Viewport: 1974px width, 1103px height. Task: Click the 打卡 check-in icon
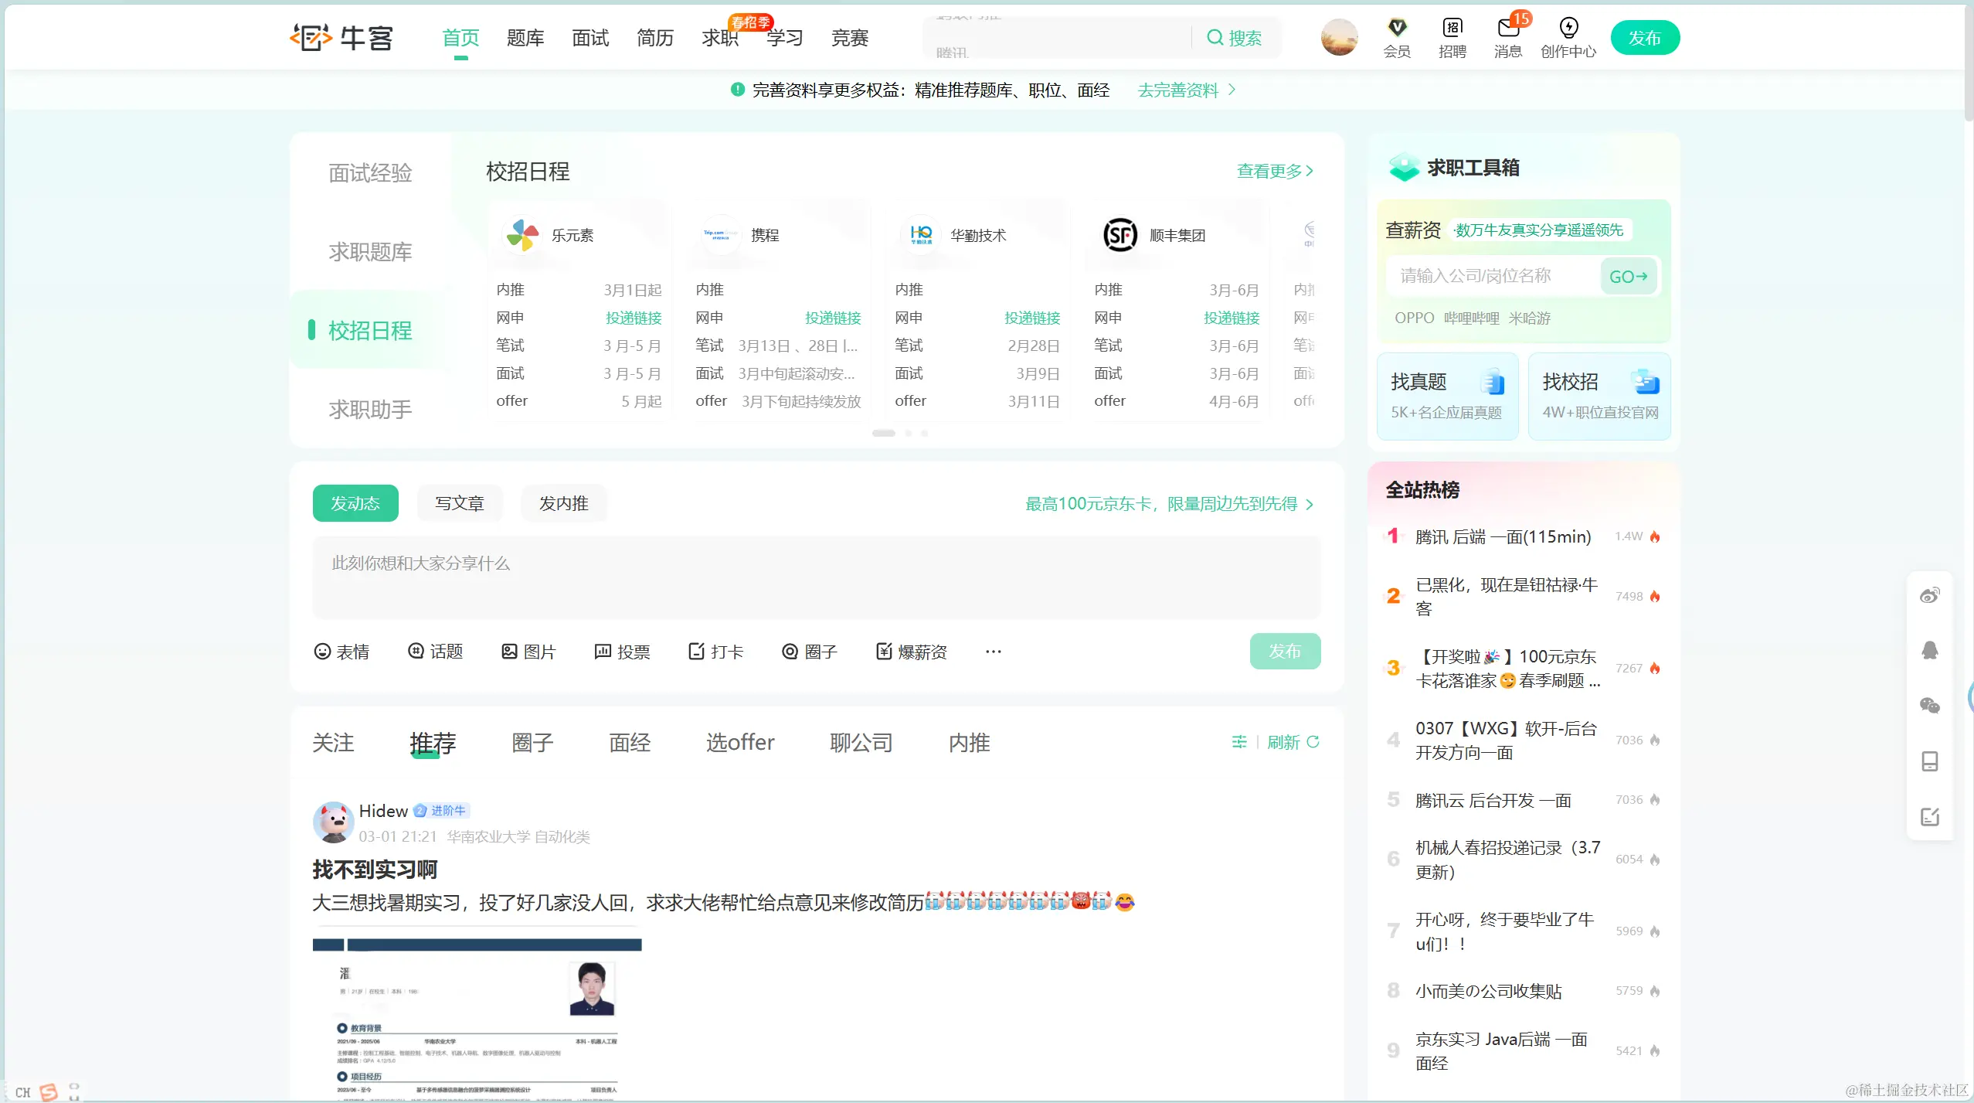click(x=715, y=652)
